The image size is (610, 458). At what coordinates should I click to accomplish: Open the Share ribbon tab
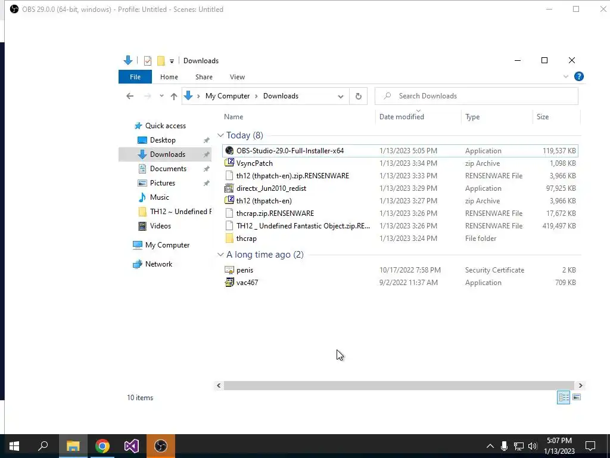(x=204, y=77)
